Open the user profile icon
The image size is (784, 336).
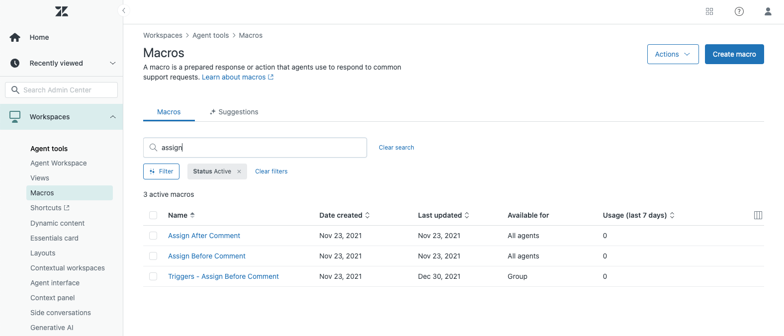(768, 11)
